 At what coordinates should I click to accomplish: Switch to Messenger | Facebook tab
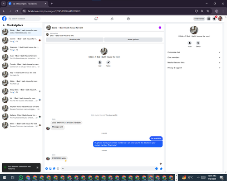pyautogui.click(x=28, y=4)
